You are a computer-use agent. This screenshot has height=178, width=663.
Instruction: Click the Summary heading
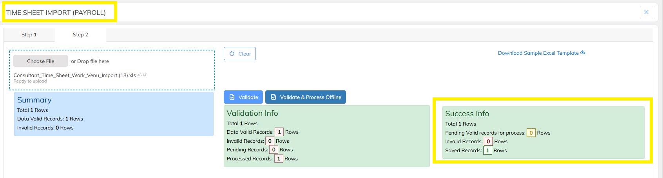[x=34, y=100]
